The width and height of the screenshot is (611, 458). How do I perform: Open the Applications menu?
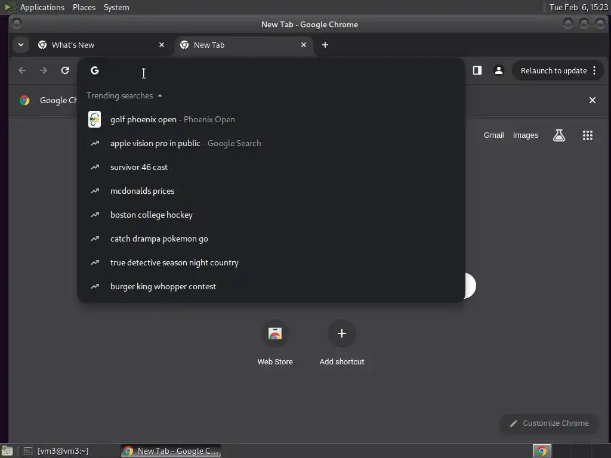(x=42, y=7)
